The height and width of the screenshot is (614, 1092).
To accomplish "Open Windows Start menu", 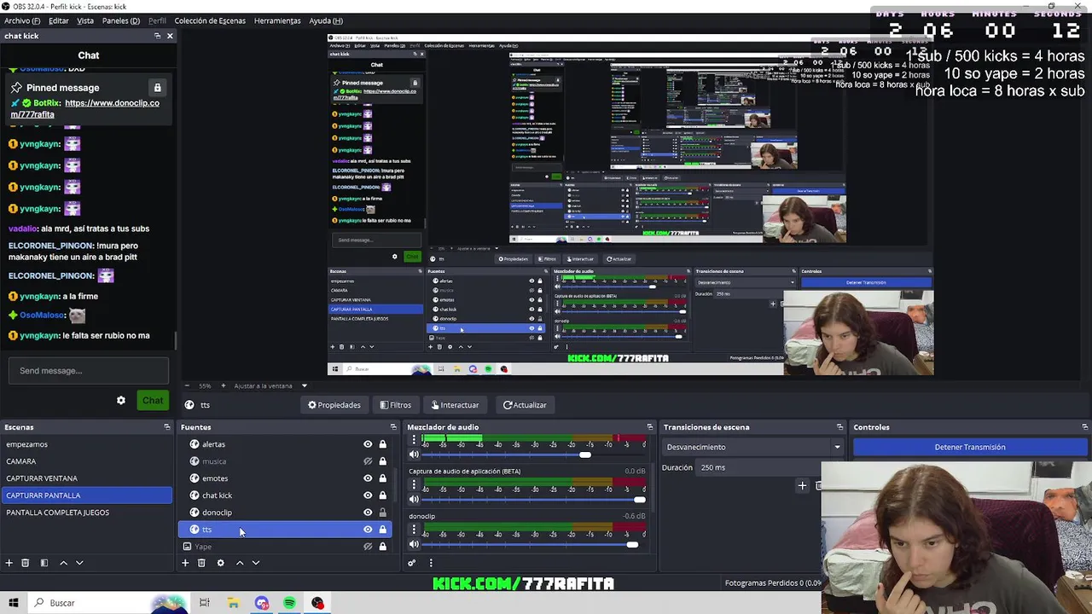I will [13, 603].
